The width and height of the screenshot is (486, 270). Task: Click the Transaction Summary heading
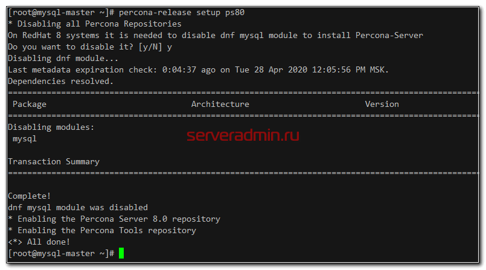[x=53, y=161]
